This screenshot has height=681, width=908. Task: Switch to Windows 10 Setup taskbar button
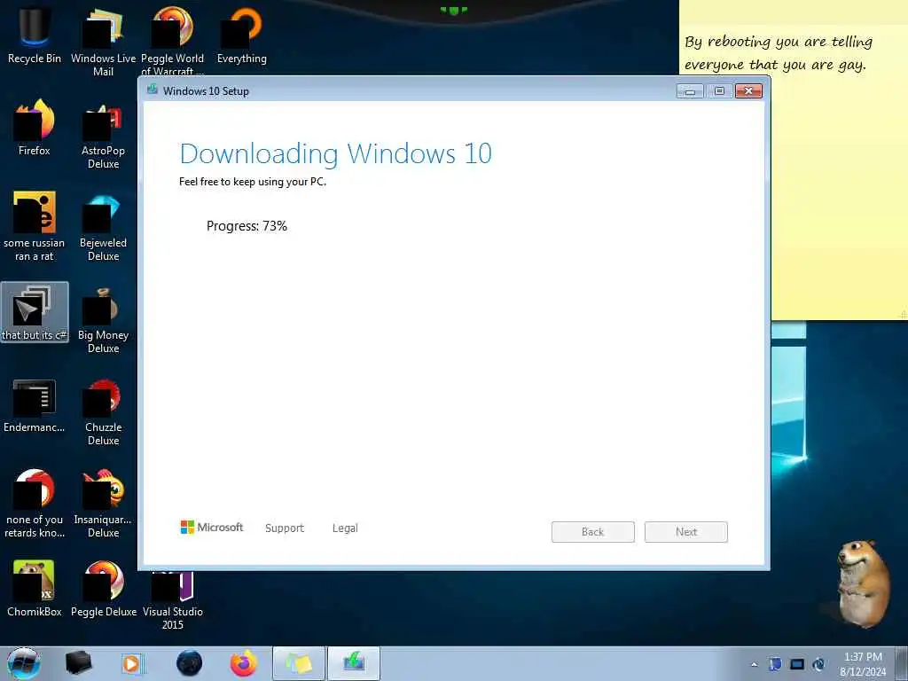pyautogui.click(x=354, y=663)
